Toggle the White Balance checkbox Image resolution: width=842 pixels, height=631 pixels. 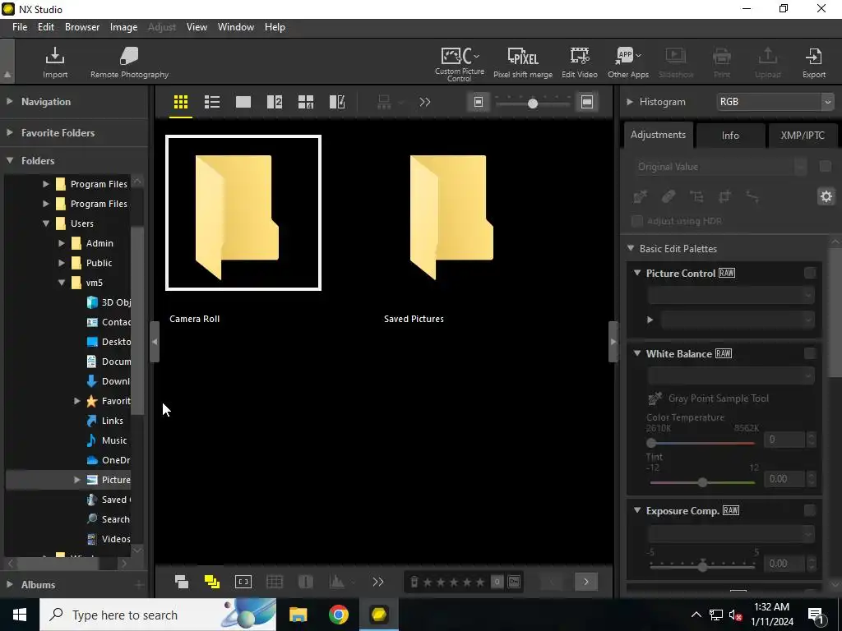(x=810, y=353)
